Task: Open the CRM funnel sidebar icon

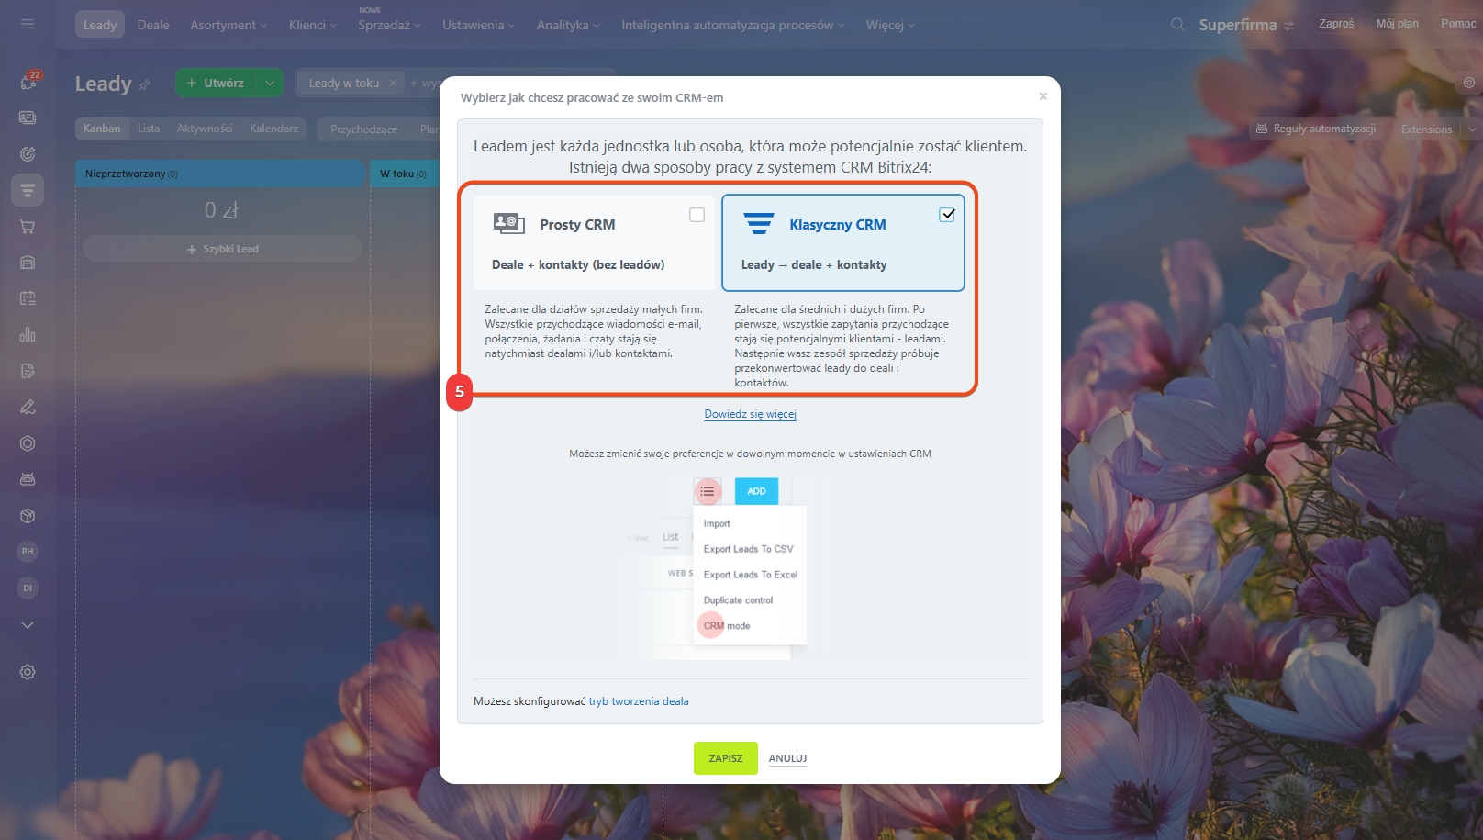Action: 28,190
